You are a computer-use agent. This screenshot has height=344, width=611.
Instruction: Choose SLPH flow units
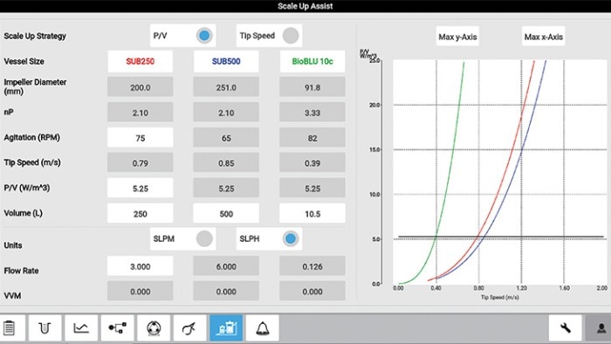pos(269,238)
